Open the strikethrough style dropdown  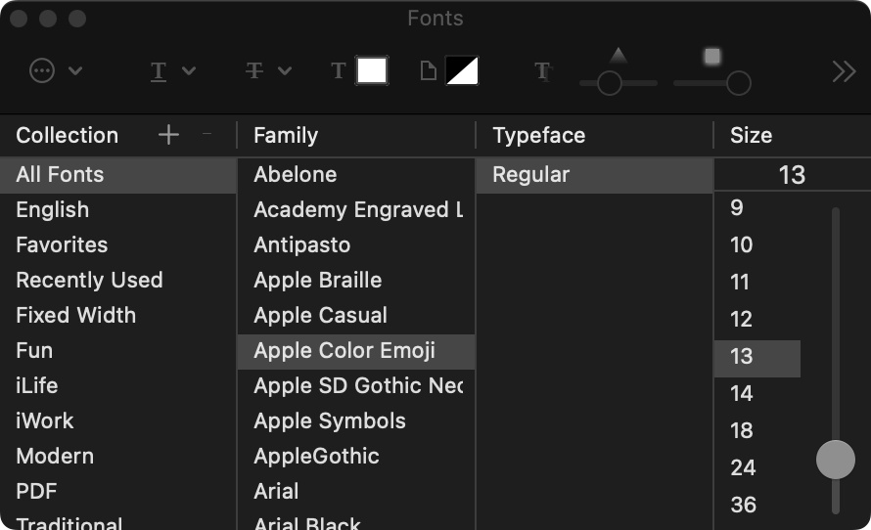[x=268, y=70]
